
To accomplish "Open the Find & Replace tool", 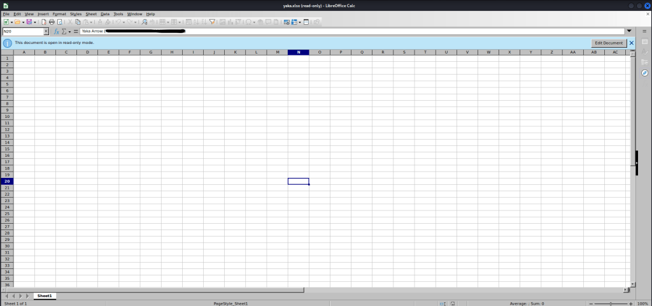I will click(x=145, y=22).
